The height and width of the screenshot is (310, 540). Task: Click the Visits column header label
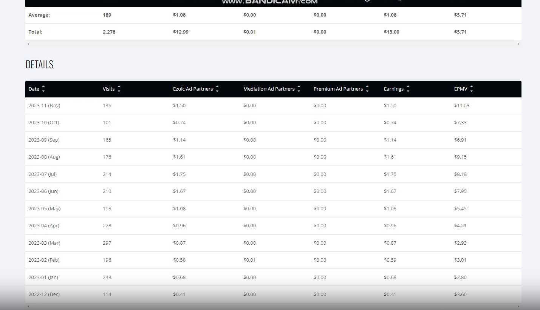109,89
